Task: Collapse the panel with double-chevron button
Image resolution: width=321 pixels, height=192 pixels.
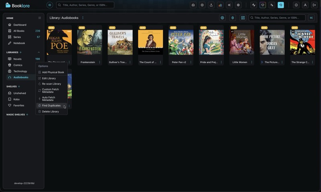Action: click(311, 18)
